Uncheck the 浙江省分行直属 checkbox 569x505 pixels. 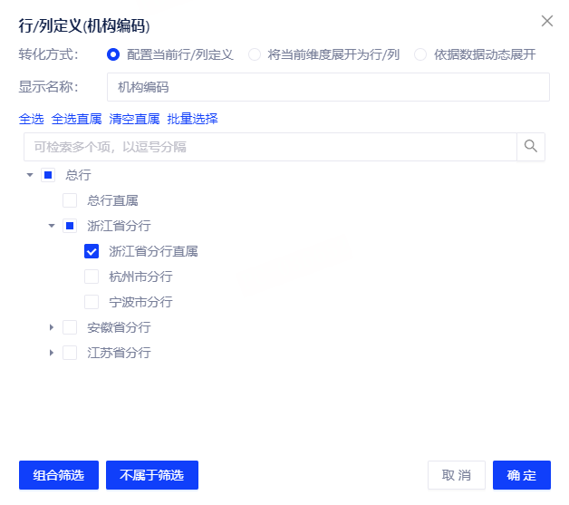(x=92, y=251)
